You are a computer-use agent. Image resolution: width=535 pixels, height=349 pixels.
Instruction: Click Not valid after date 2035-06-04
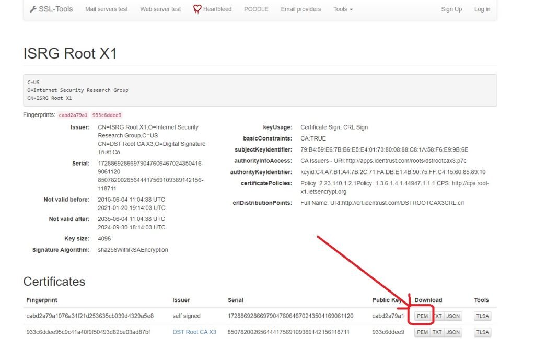[131, 219]
